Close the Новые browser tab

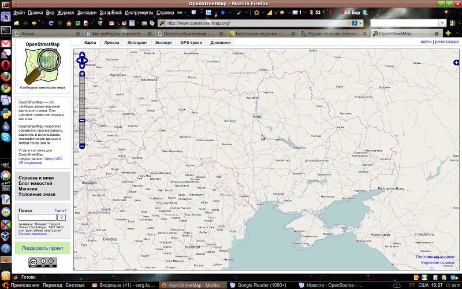[x=78, y=34]
